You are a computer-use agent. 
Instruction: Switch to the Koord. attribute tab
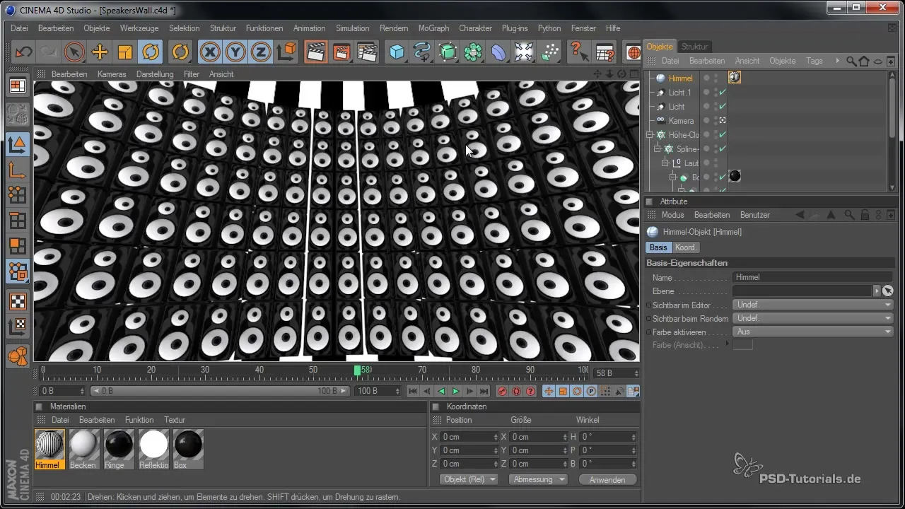[x=686, y=247]
